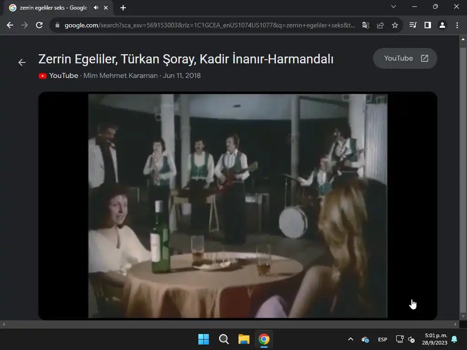Click the video title Zerrin Egeliler heading
This screenshot has width=467, height=350.
coord(186,59)
